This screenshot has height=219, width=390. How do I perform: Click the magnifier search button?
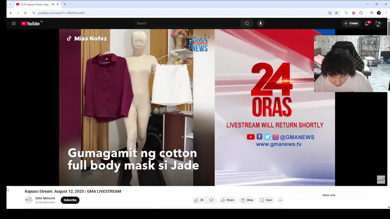247,23
